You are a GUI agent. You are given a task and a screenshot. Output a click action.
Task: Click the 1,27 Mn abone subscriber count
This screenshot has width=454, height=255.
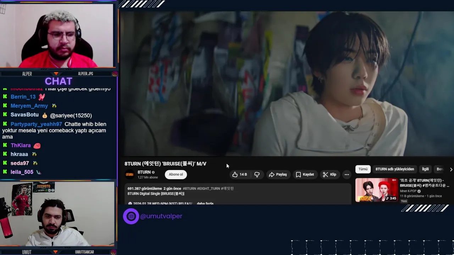point(148,177)
